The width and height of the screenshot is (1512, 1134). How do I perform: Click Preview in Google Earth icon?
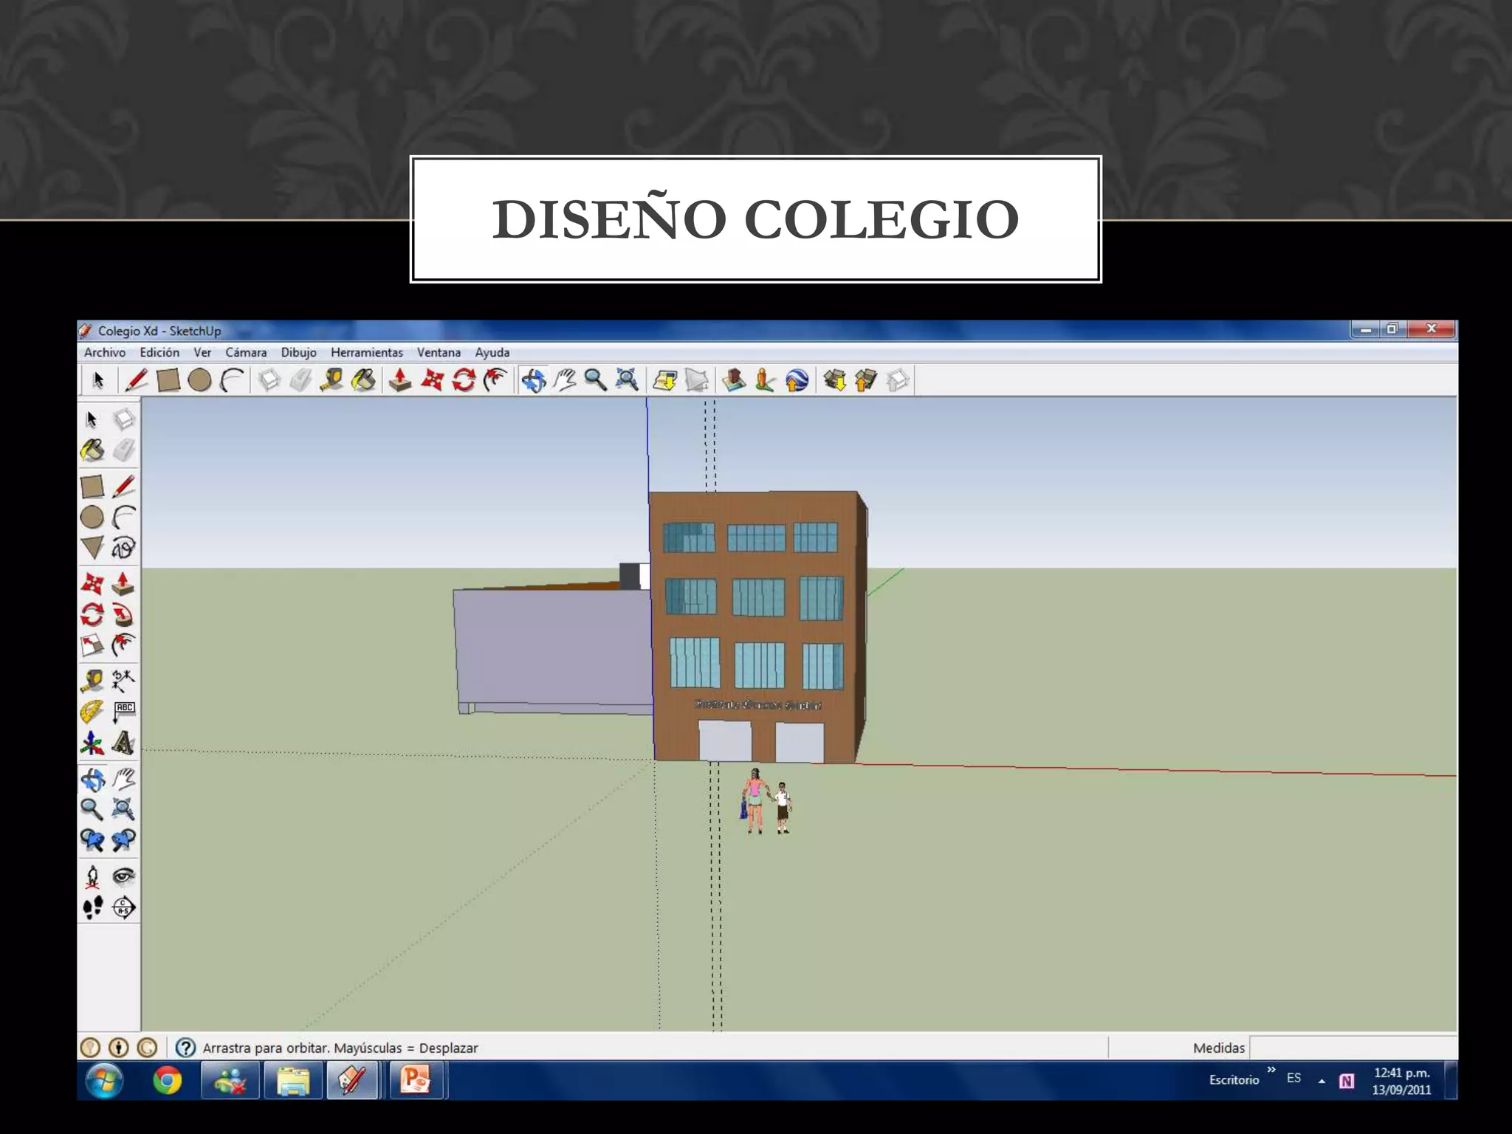(797, 380)
